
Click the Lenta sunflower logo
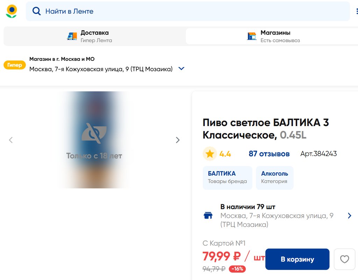[12, 11]
